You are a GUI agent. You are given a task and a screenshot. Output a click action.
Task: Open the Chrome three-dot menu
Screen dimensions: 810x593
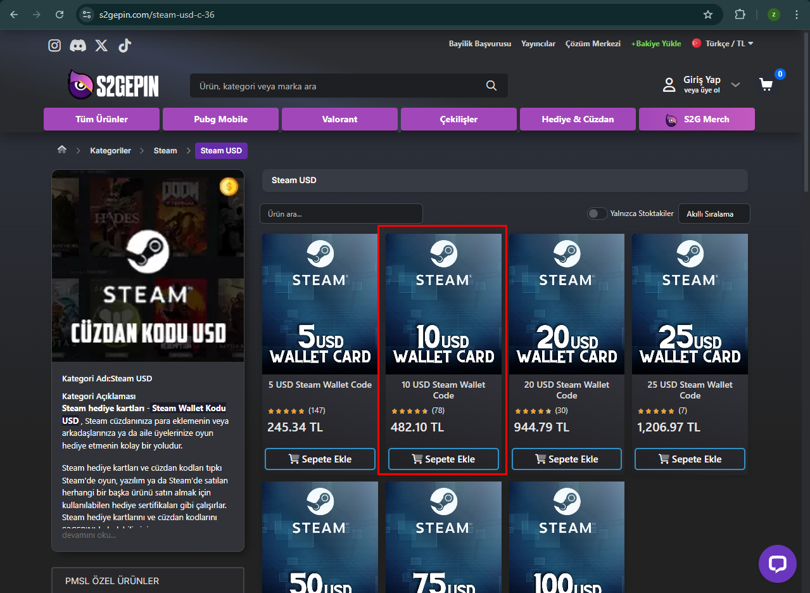point(796,14)
